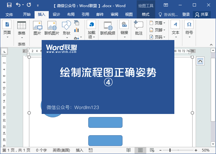Screen dimensions: 216x154
Task: Open the undo history dropdown arrow
Action: (23, 5)
